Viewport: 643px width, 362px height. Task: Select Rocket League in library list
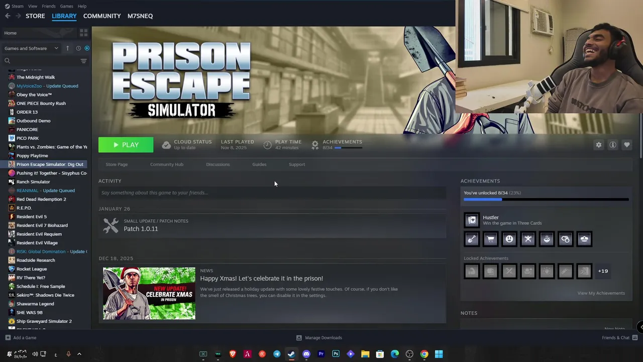click(32, 269)
